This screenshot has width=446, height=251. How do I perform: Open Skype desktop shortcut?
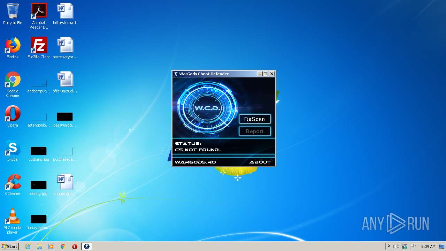13,151
